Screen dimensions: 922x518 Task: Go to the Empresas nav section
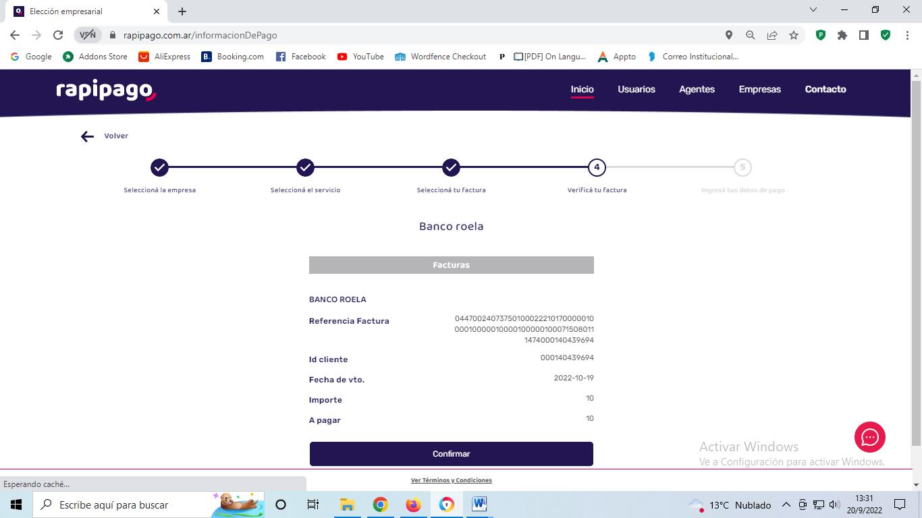[x=759, y=89]
